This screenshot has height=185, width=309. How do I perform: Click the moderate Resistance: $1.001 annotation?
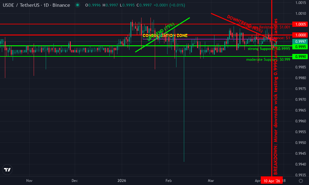click(266, 27)
